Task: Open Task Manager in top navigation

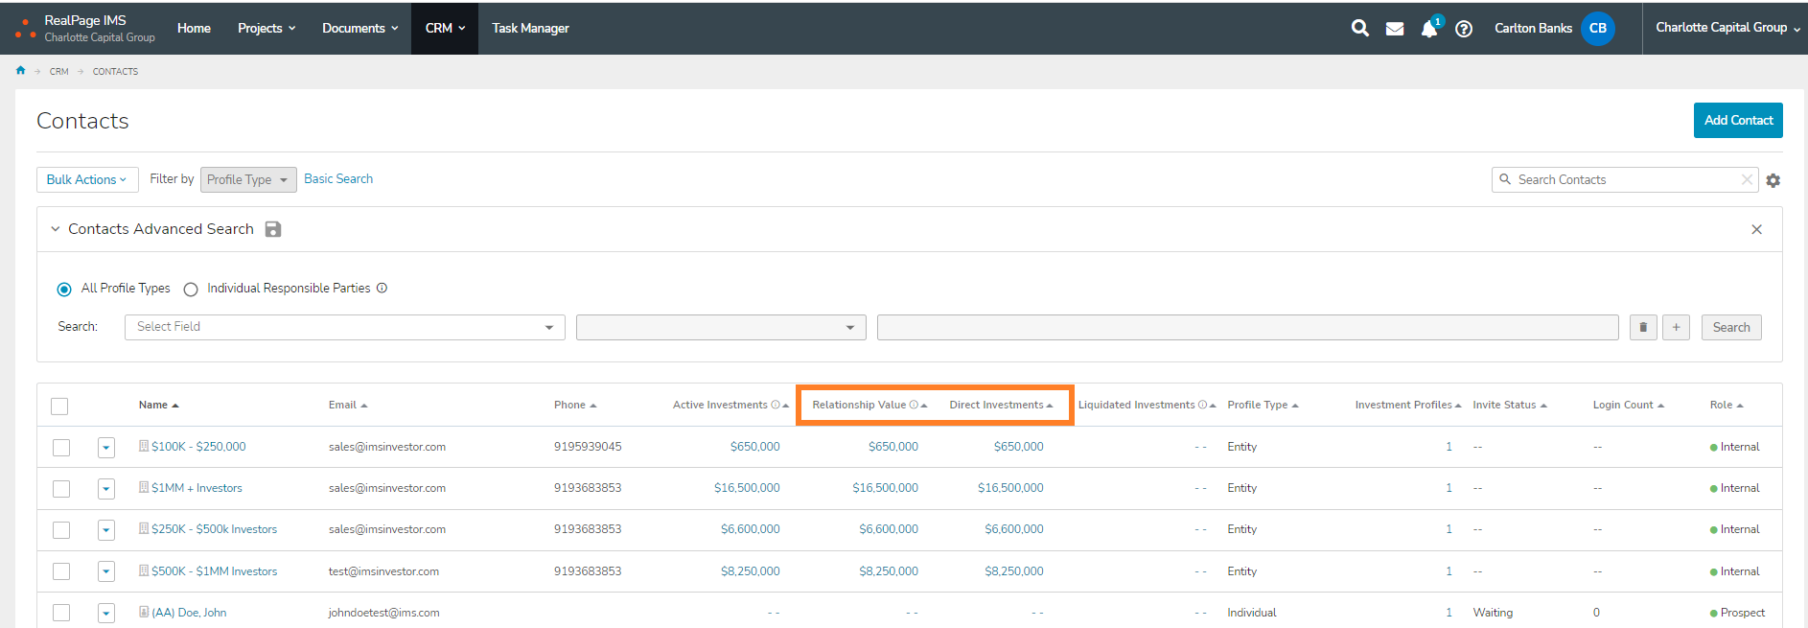Action: 530,28
